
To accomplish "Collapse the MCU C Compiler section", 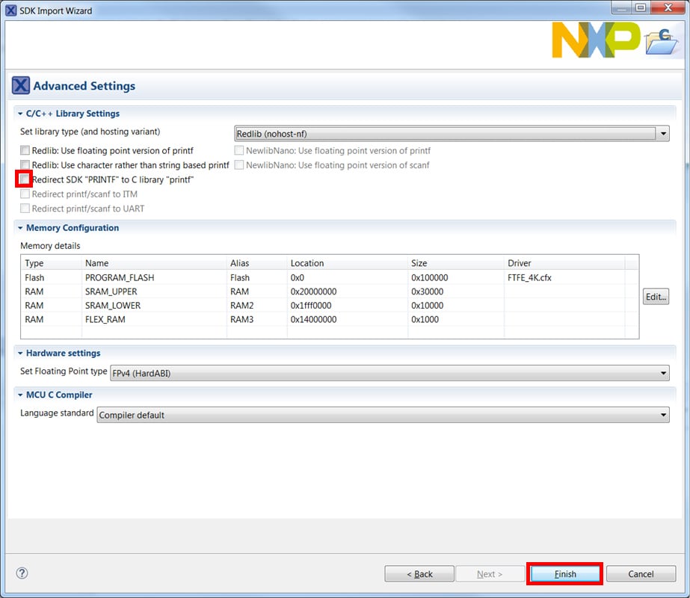I will tap(20, 395).
